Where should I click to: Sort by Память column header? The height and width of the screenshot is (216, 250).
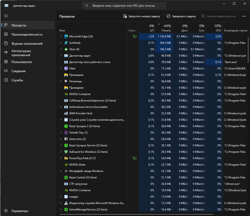164,28
